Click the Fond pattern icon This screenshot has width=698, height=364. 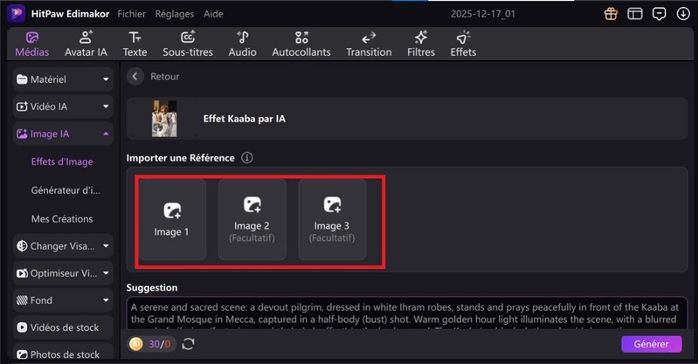[x=22, y=300]
